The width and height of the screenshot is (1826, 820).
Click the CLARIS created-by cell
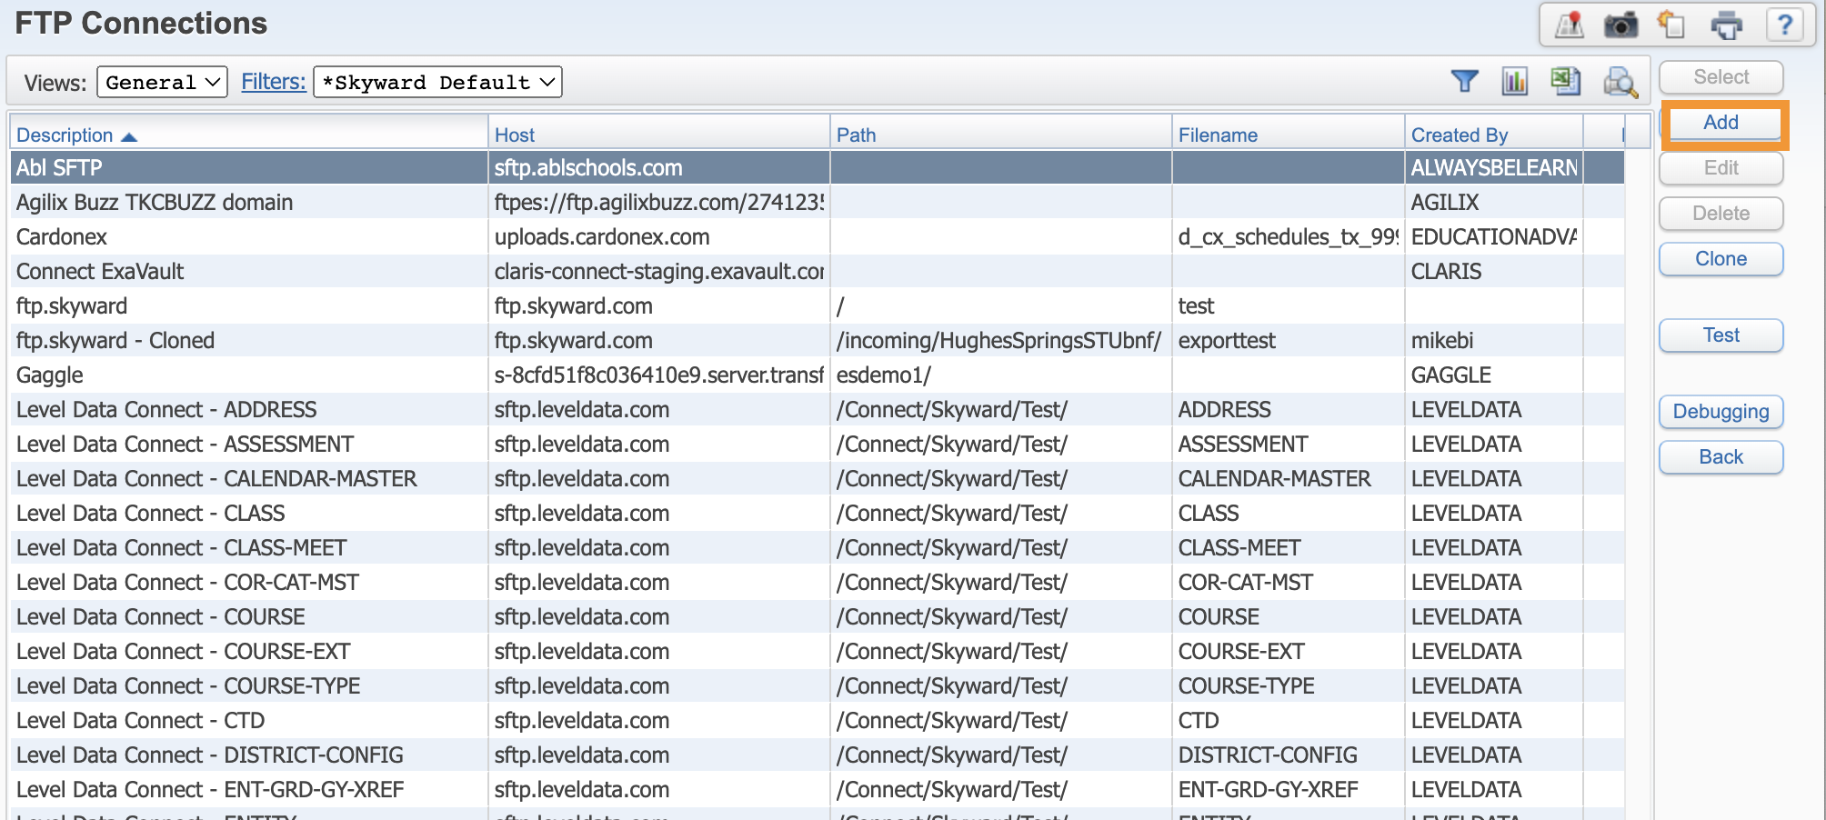(1494, 271)
